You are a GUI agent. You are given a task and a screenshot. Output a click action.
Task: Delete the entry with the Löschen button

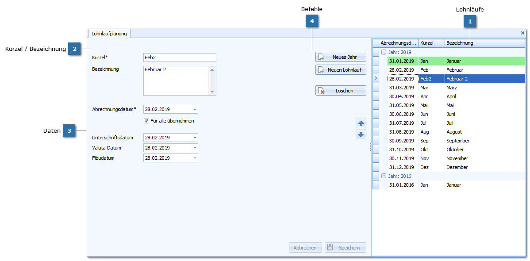[x=341, y=91]
